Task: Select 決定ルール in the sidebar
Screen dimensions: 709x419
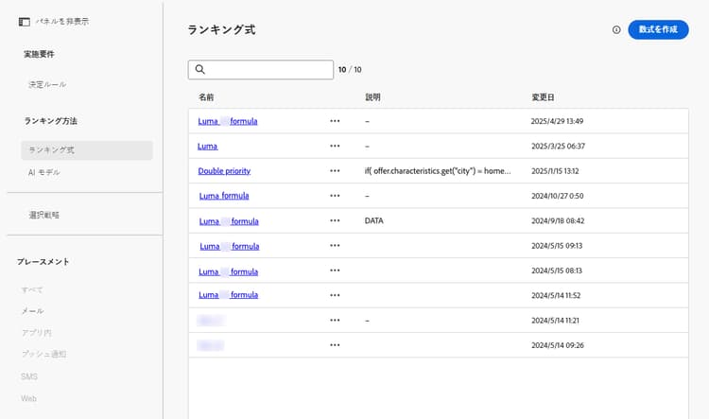Action: point(47,85)
